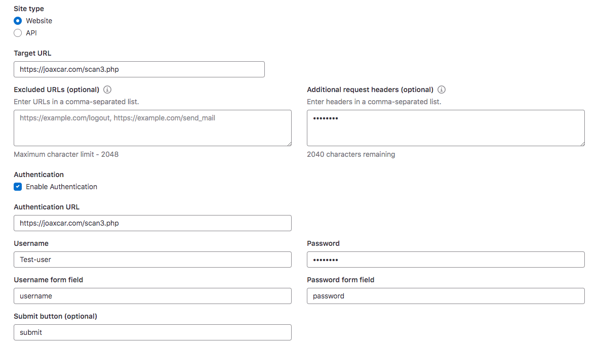Viewport: 598px width, 344px height.
Task: Click the 'Website' label text
Action: click(39, 21)
